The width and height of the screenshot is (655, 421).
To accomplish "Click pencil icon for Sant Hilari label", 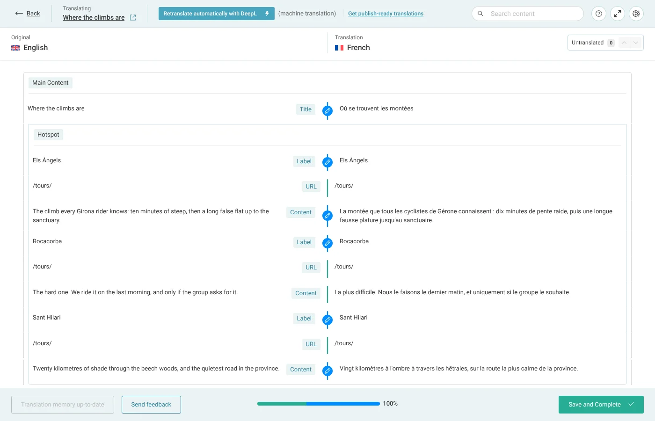I will coord(327,320).
